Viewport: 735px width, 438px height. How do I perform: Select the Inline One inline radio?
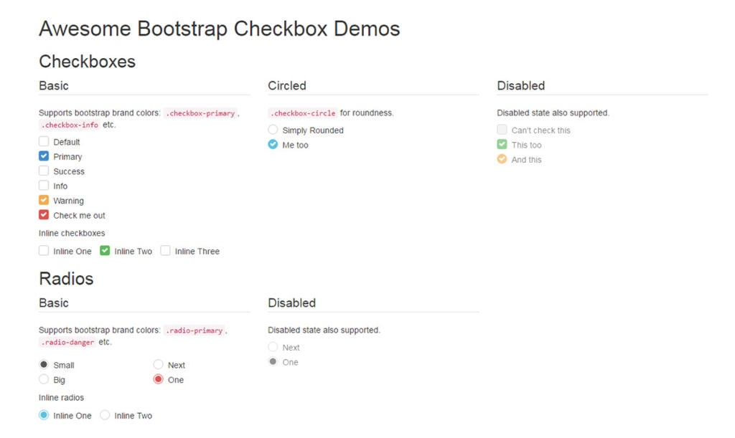point(44,415)
